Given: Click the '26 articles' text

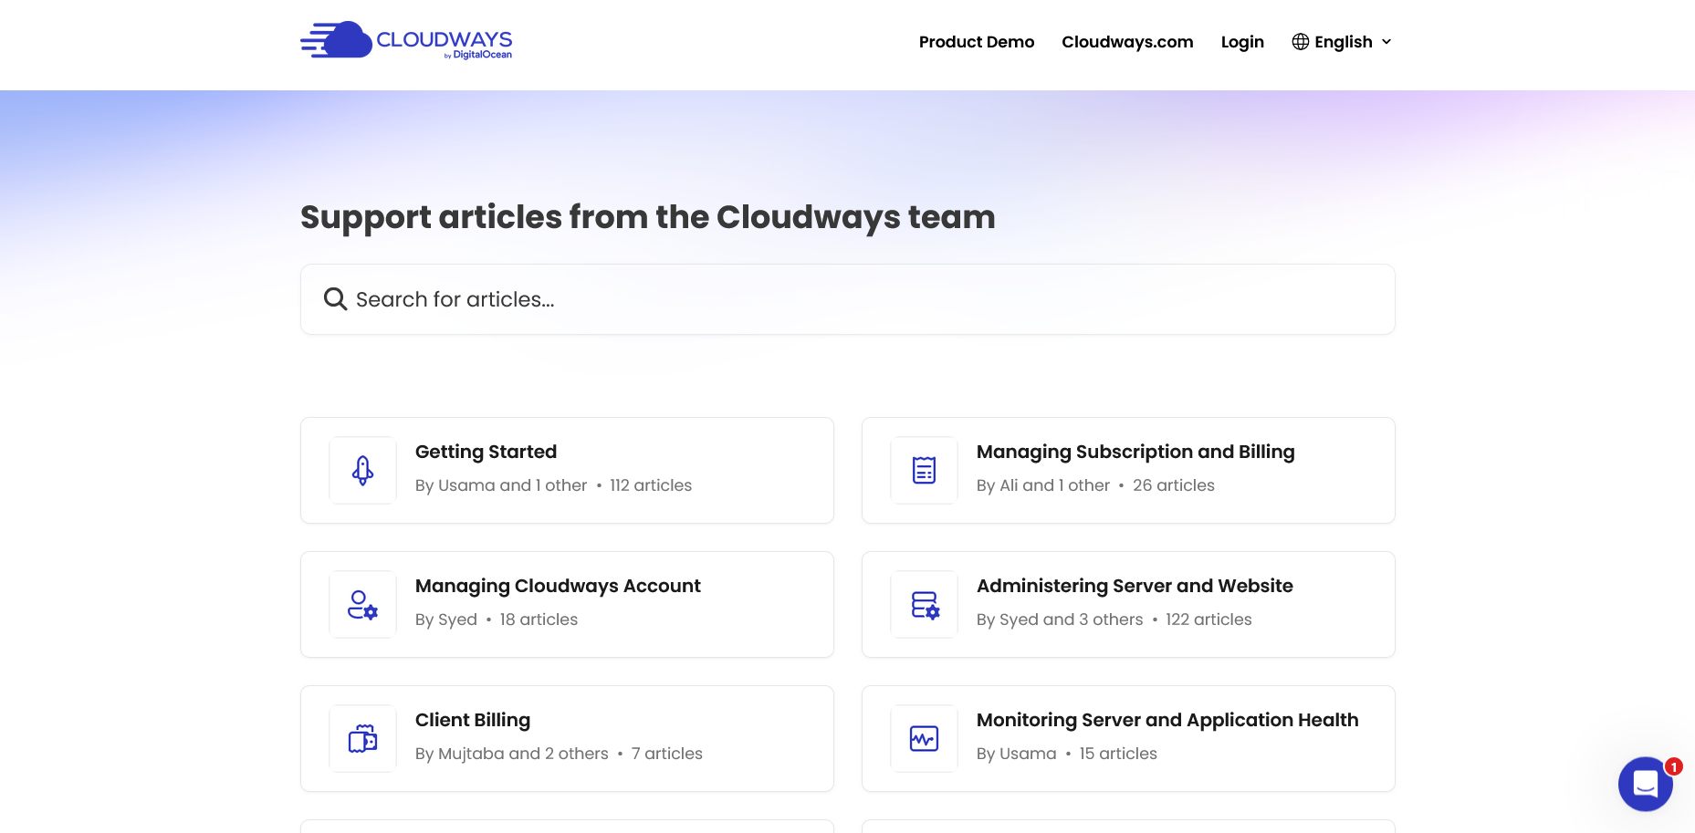Looking at the screenshot, I should 1174,485.
